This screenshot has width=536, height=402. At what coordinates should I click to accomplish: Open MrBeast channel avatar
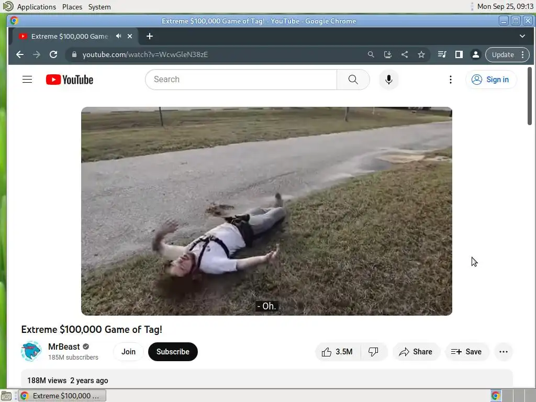[x=31, y=351]
